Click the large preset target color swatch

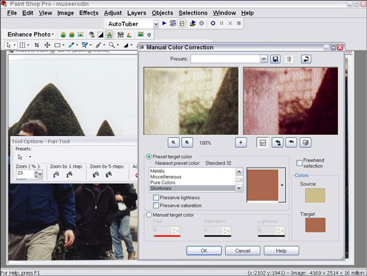coord(262,185)
